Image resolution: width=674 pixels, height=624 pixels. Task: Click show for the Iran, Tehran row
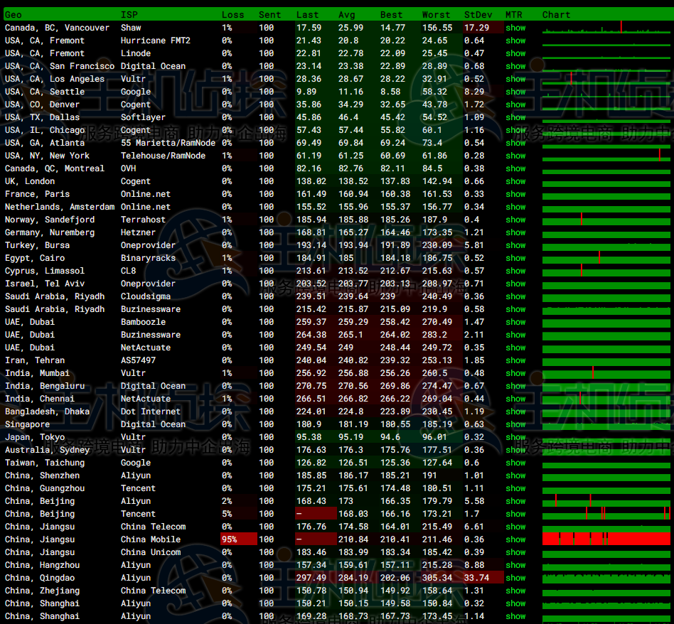(x=515, y=360)
